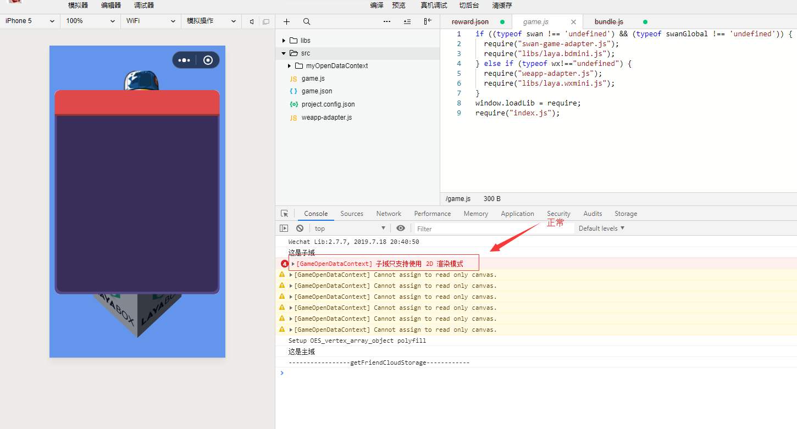Viewport: 797px width, 429px height.
Task: Click the window.loadLib = require; code line
Action: pos(528,103)
